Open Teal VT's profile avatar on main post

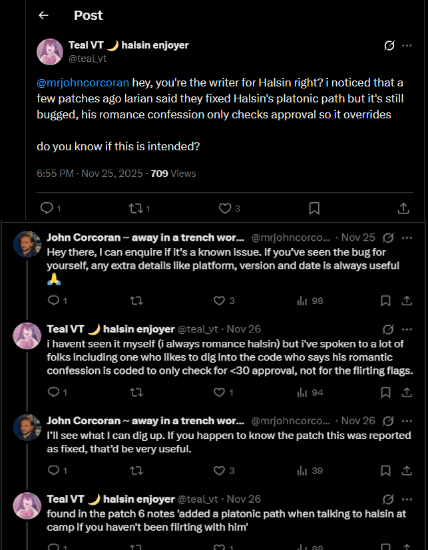click(50, 52)
